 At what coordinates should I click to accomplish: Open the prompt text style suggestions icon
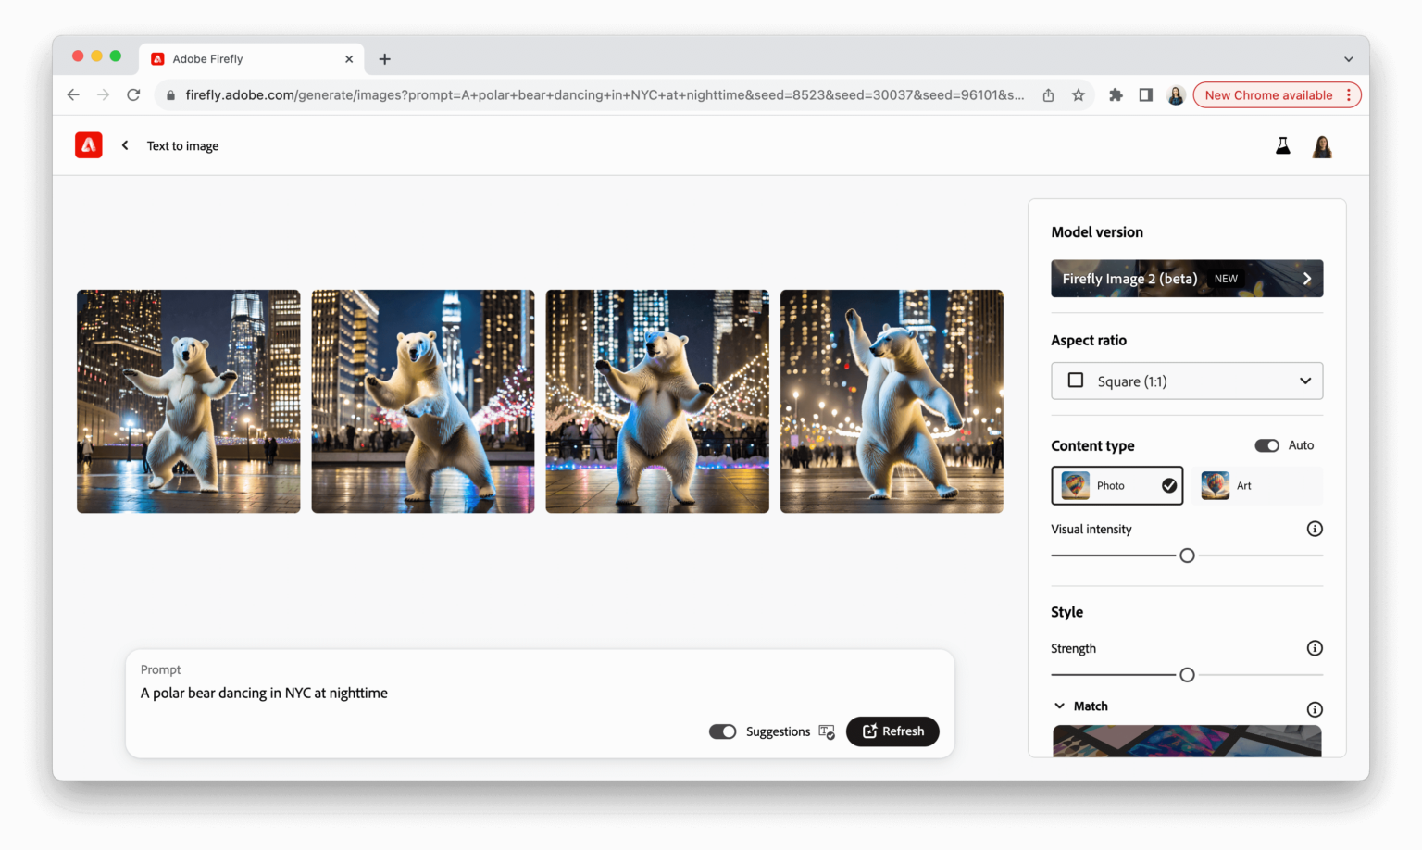point(827,731)
